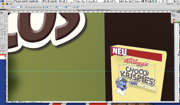180x105 pixels.
Task: Select the Type tool
Action: click(x=4, y=18)
